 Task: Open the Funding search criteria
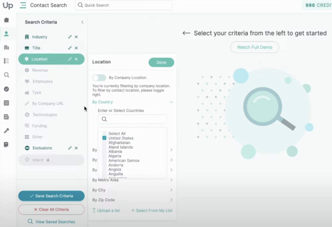click(39, 126)
